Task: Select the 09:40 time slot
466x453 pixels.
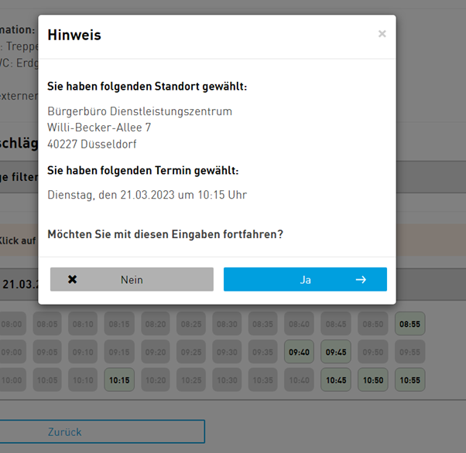Action: (x=299, y=352)
